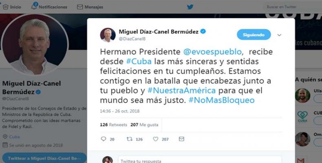Click the reply speech bubble icon

coord(104,139)
